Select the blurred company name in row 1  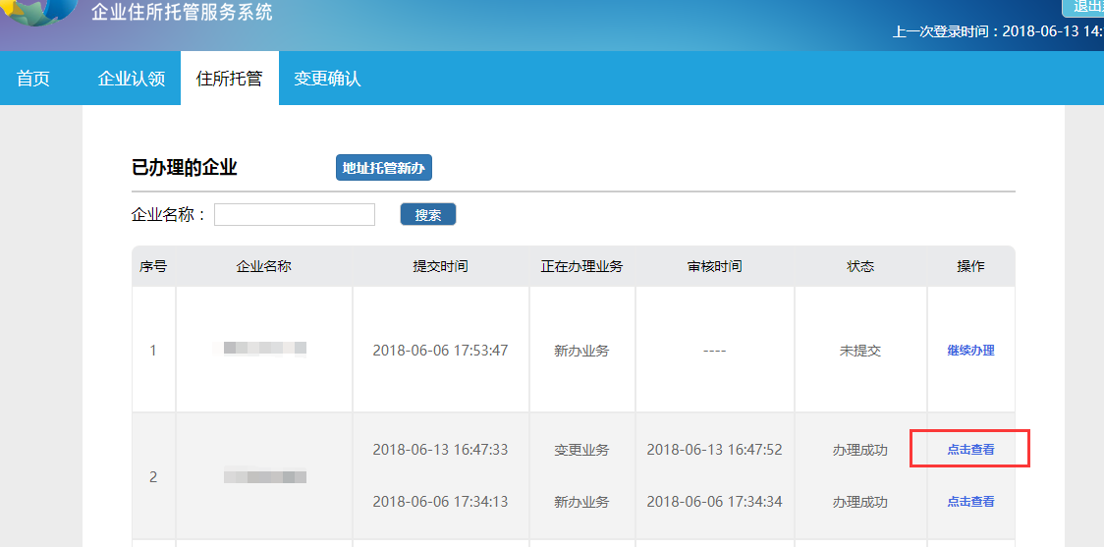pos(264,349)
